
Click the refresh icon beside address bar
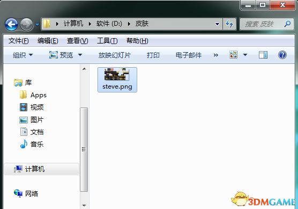pyautogui.click(x=229, y=24)
